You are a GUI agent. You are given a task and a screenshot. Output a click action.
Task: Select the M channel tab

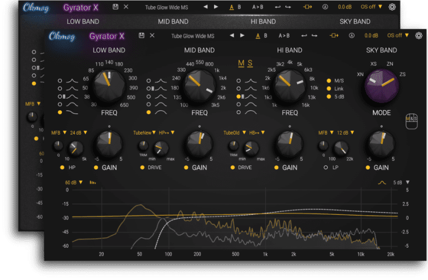pyautogui.click(x=241, y=63)
